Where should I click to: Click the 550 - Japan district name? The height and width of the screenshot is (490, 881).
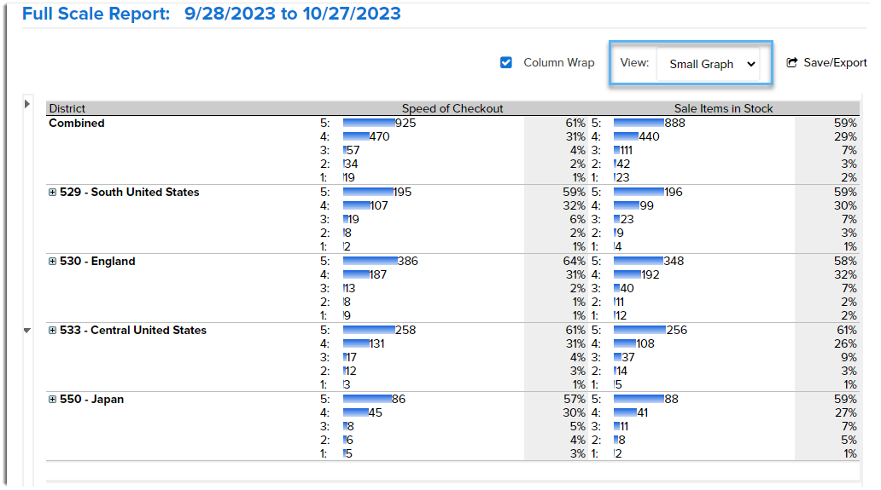[91, 399]
